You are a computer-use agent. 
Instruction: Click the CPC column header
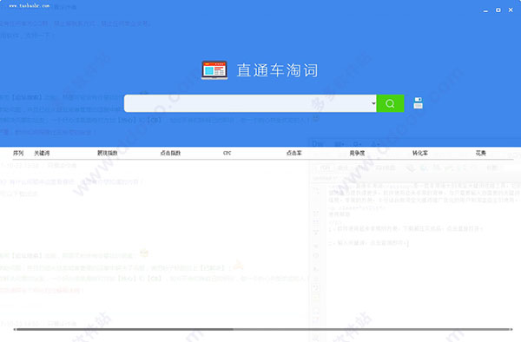coord(228,153)
